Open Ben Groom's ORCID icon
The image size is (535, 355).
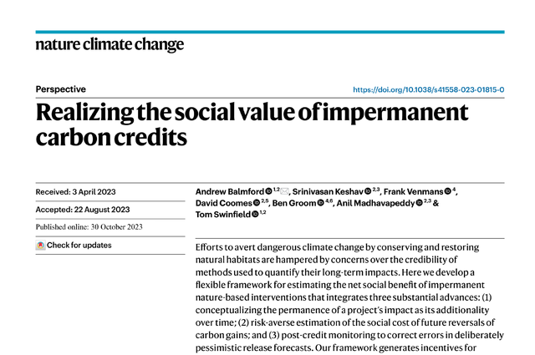coord(320,203)
